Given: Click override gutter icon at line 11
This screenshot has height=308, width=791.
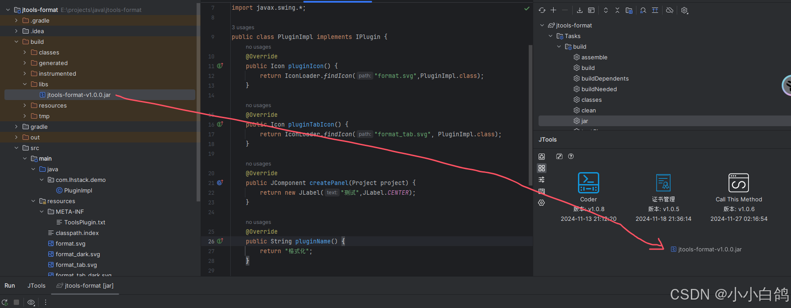Looking at the screenshot, I should [x=220, y=66].
